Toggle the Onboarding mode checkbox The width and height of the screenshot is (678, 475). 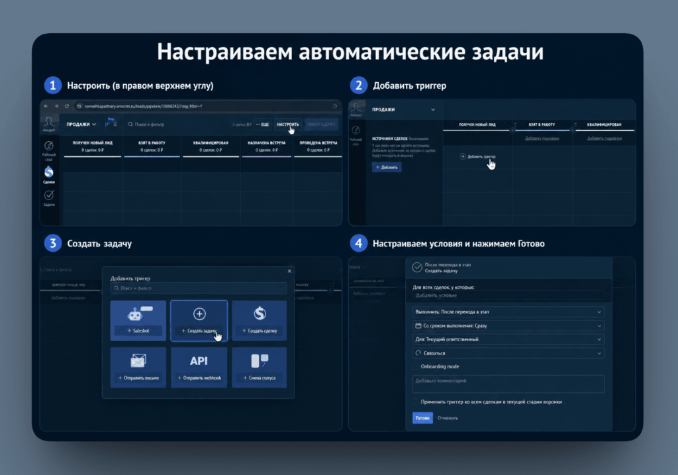[x=416, y=366]
